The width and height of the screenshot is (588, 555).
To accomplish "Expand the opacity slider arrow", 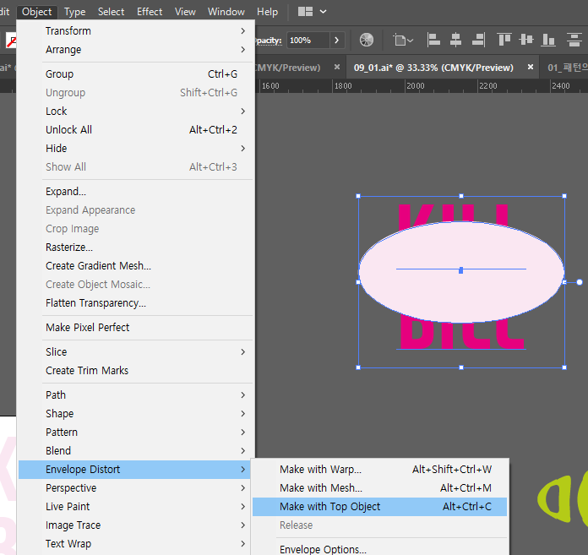I will pyautogui.click(x=337, y=40).
